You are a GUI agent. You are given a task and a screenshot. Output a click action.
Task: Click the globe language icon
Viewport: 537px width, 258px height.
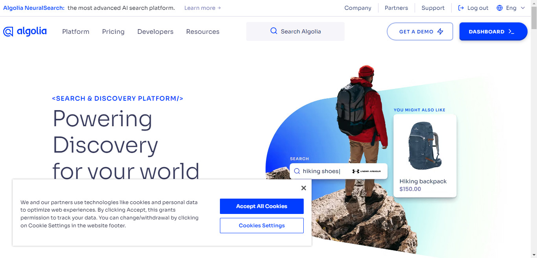click(500, 8)
